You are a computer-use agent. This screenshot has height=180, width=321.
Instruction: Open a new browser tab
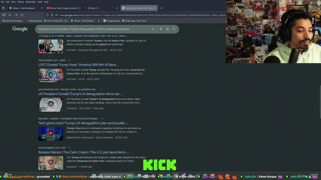coord(161,8)
